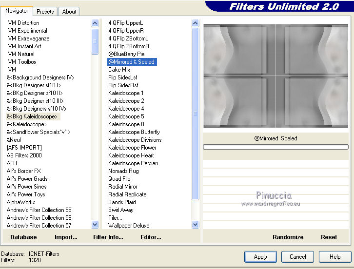
Task: Choose Radial Mirror filter
Action: pyautogui.click(x=122, y=187)
